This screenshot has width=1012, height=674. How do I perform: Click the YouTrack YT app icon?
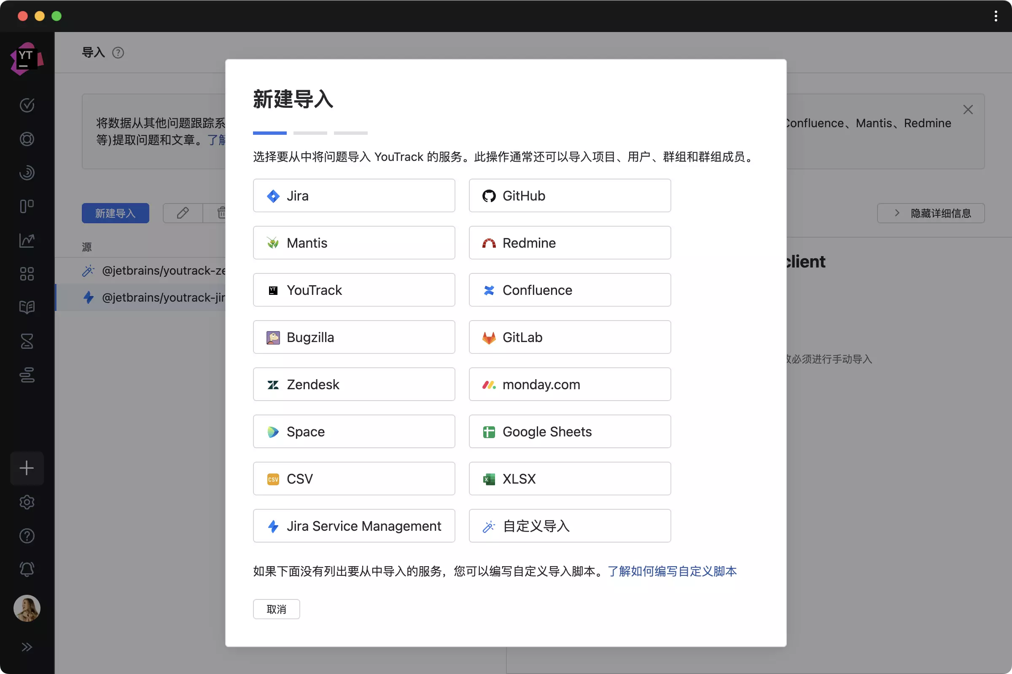pos(27,61)
